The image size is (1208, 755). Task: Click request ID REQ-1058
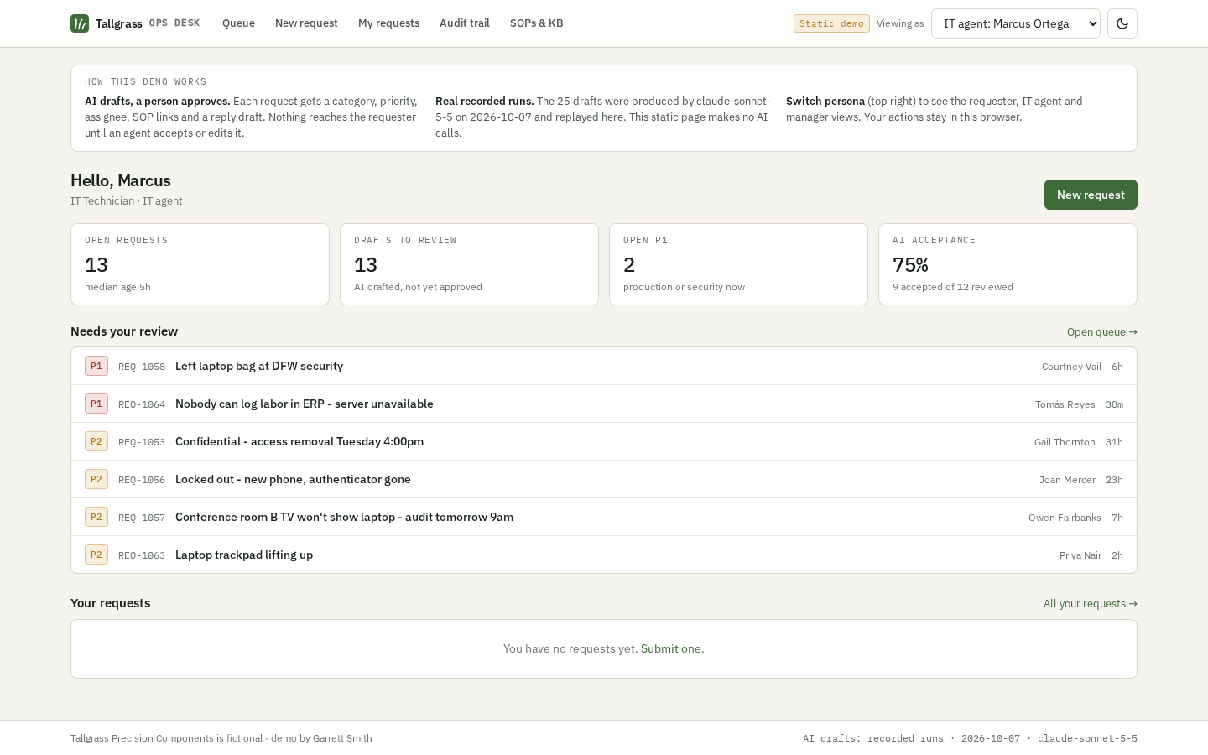point(142,367)
